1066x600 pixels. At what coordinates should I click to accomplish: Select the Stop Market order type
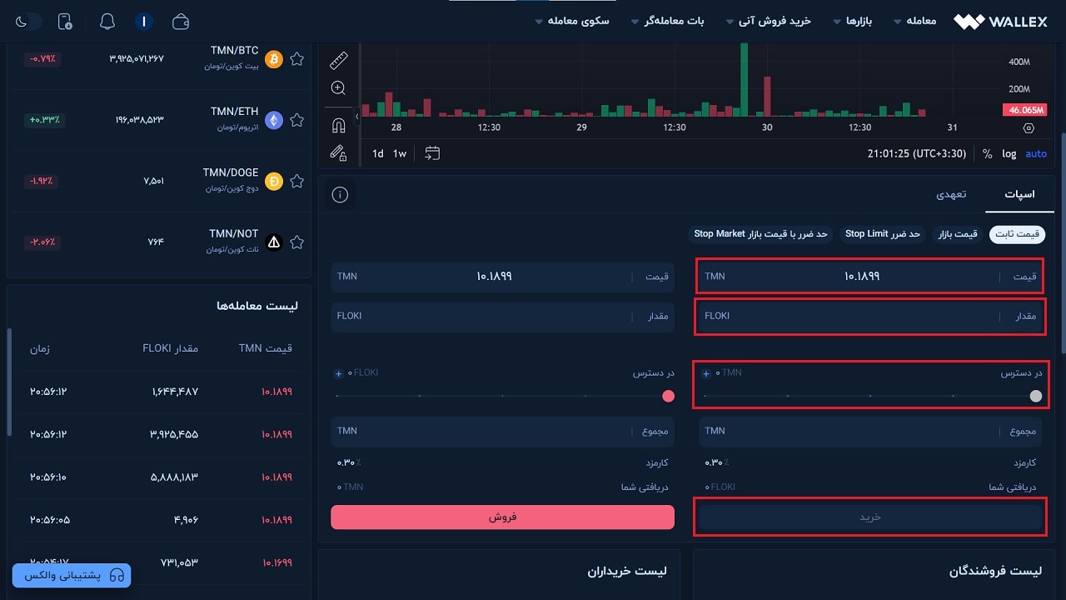tap(761, 234)
